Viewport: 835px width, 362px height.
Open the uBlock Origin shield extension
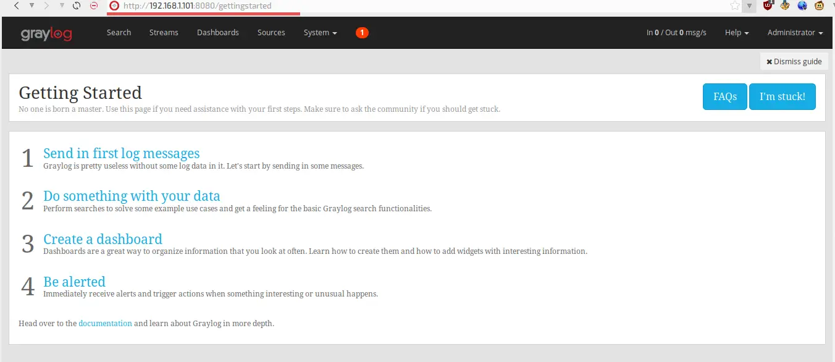click(x=768, y=6)
